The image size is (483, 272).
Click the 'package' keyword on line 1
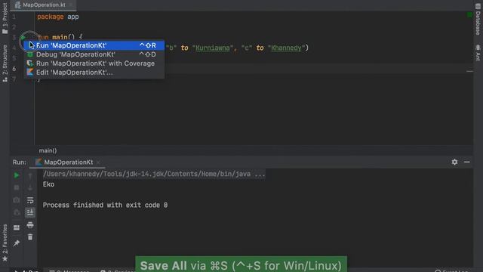51,17
